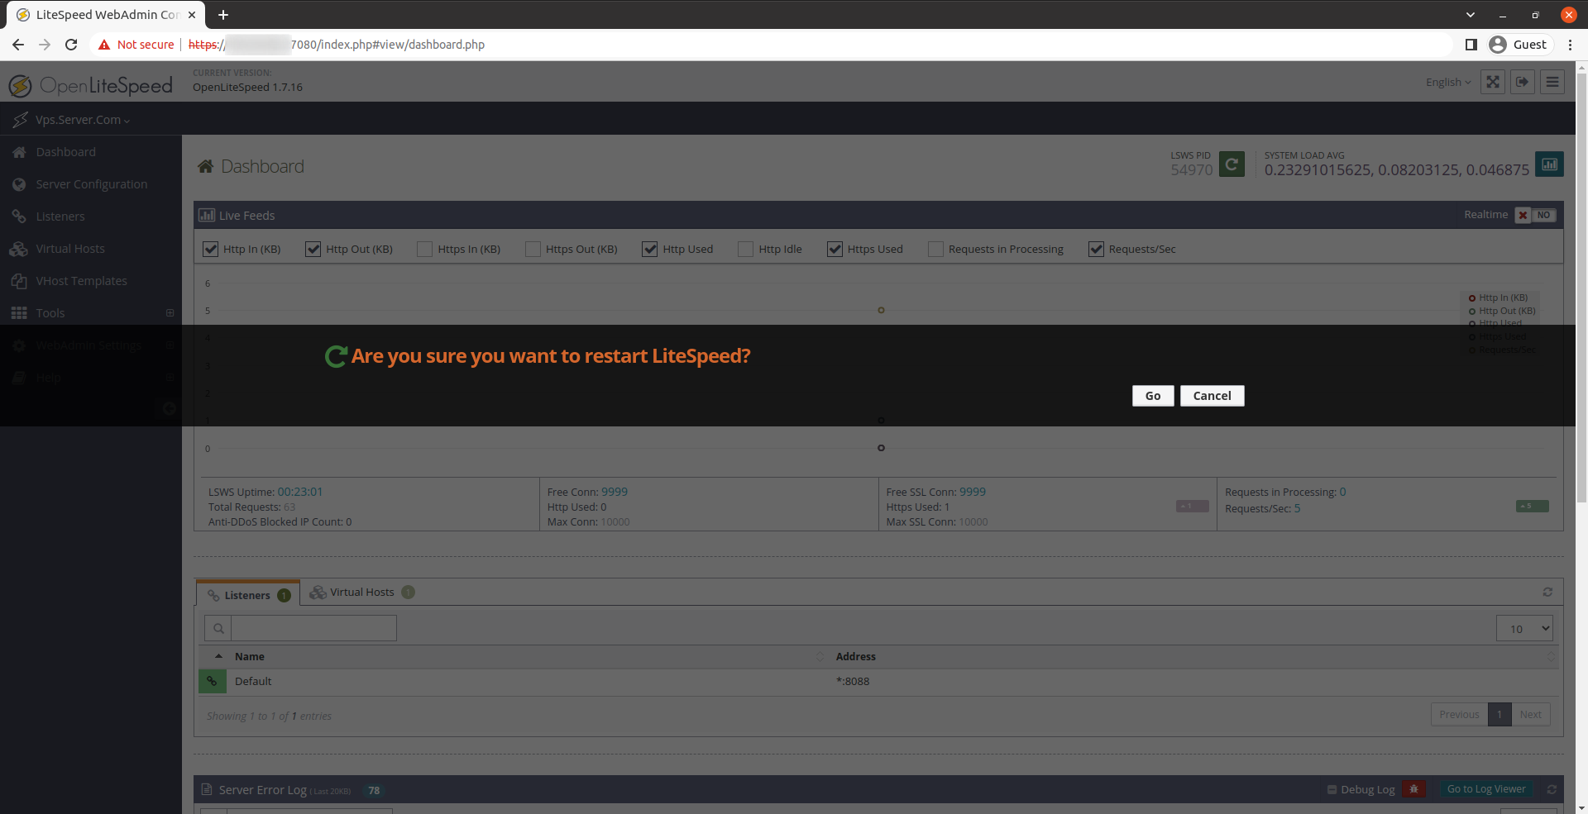Toggle the Http Out (KB) checkbox
Image resolution: width=1588 pixels, height=814 pixels.
pyautogui.click(x=313, y=249)
